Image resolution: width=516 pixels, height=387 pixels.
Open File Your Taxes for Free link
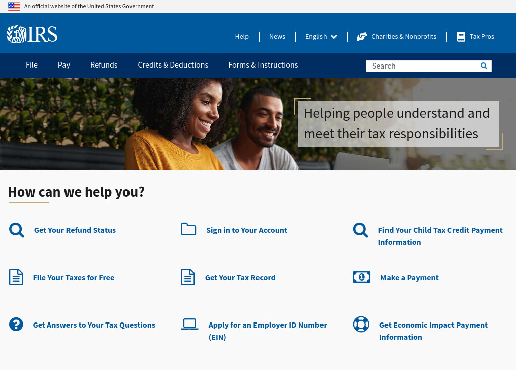click(74, 278)
